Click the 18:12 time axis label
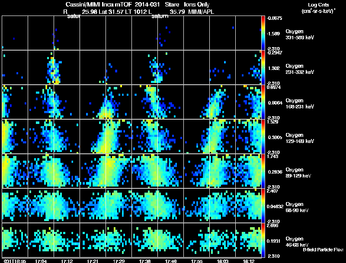 point(249,261)
